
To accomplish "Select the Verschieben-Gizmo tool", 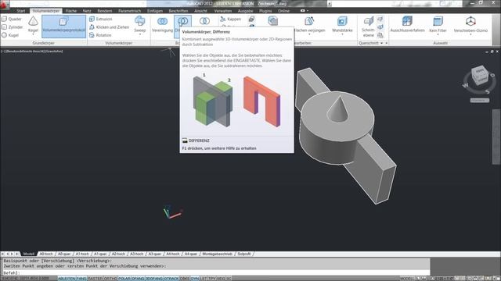I will tap(470, 24).
